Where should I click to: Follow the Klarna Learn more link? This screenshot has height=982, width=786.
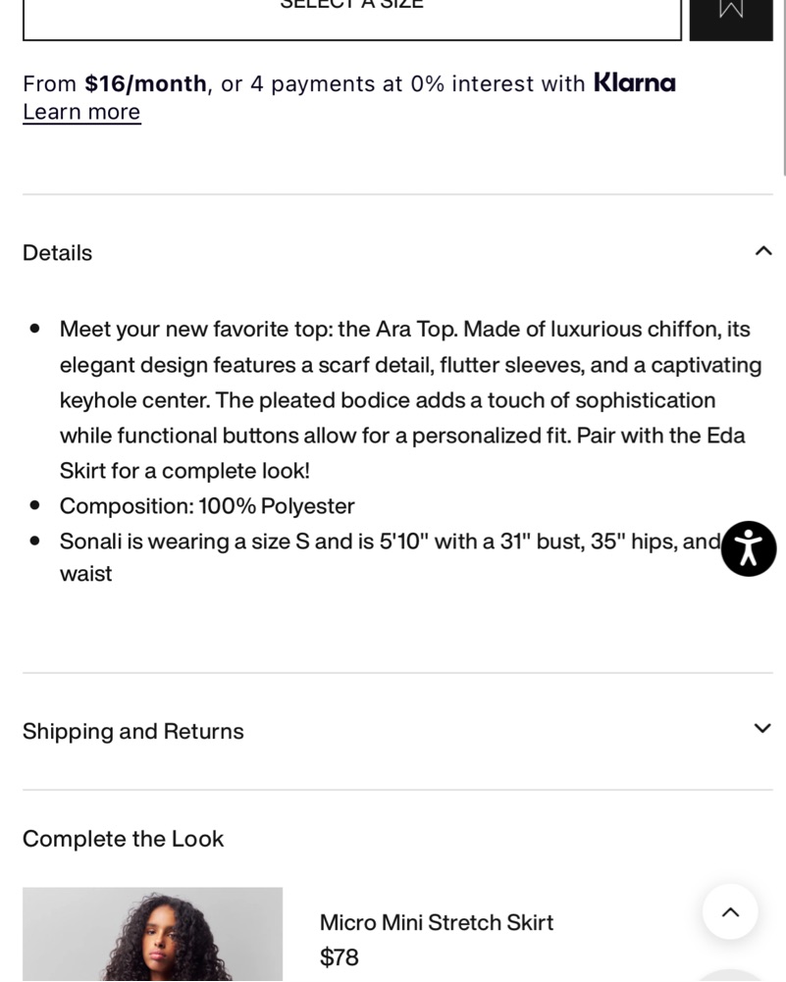(x=81, y=112)
